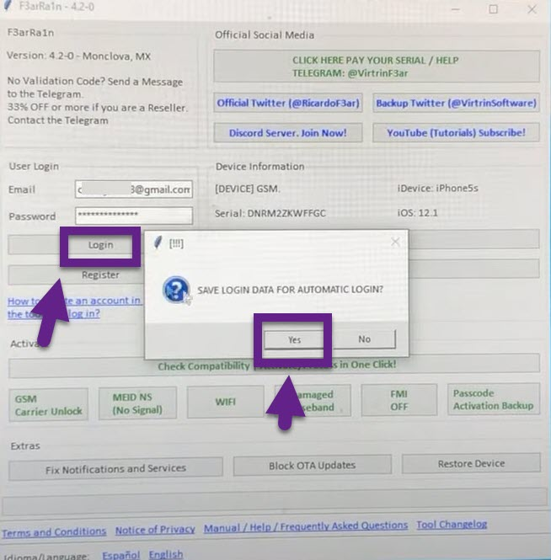The image size is (551, 560).
Task: Click the F3arRa1n title bar feather icon
Action: click(7, 6)
